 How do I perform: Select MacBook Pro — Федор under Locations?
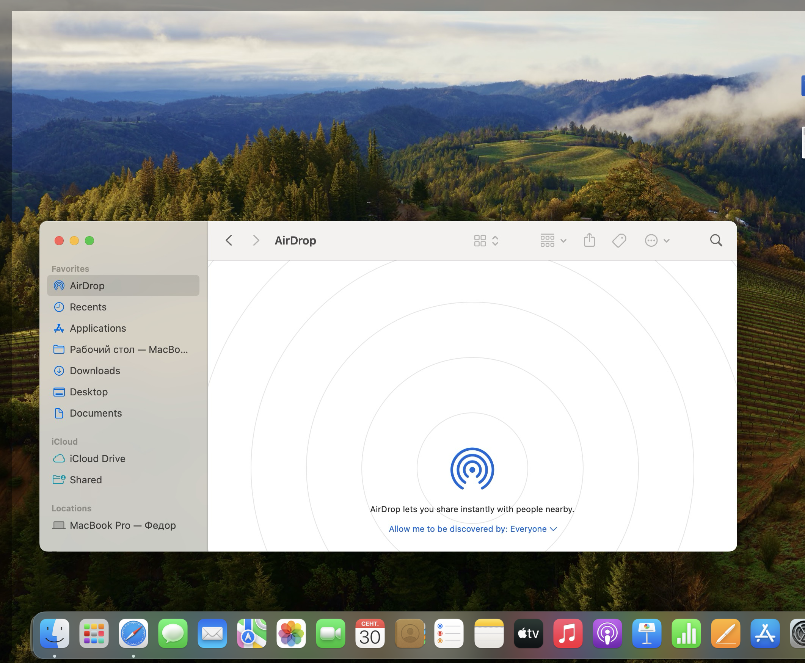coord(122,525)
